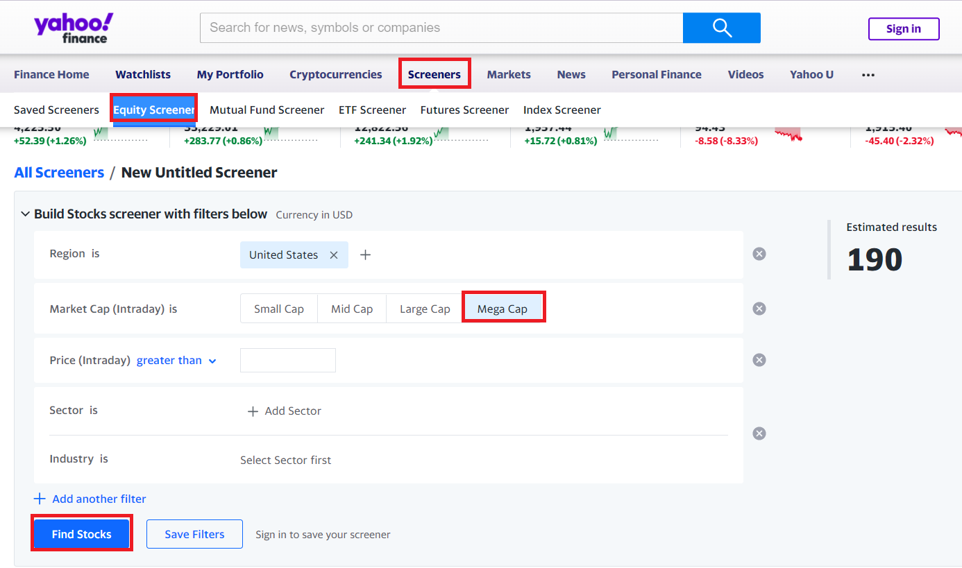Switch to Saved Screeners tab

(x=56, y=110)
